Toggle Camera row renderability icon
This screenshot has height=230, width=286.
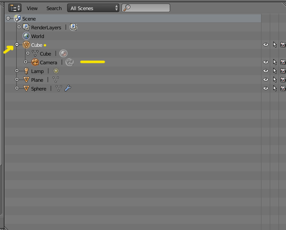point(283,62)
